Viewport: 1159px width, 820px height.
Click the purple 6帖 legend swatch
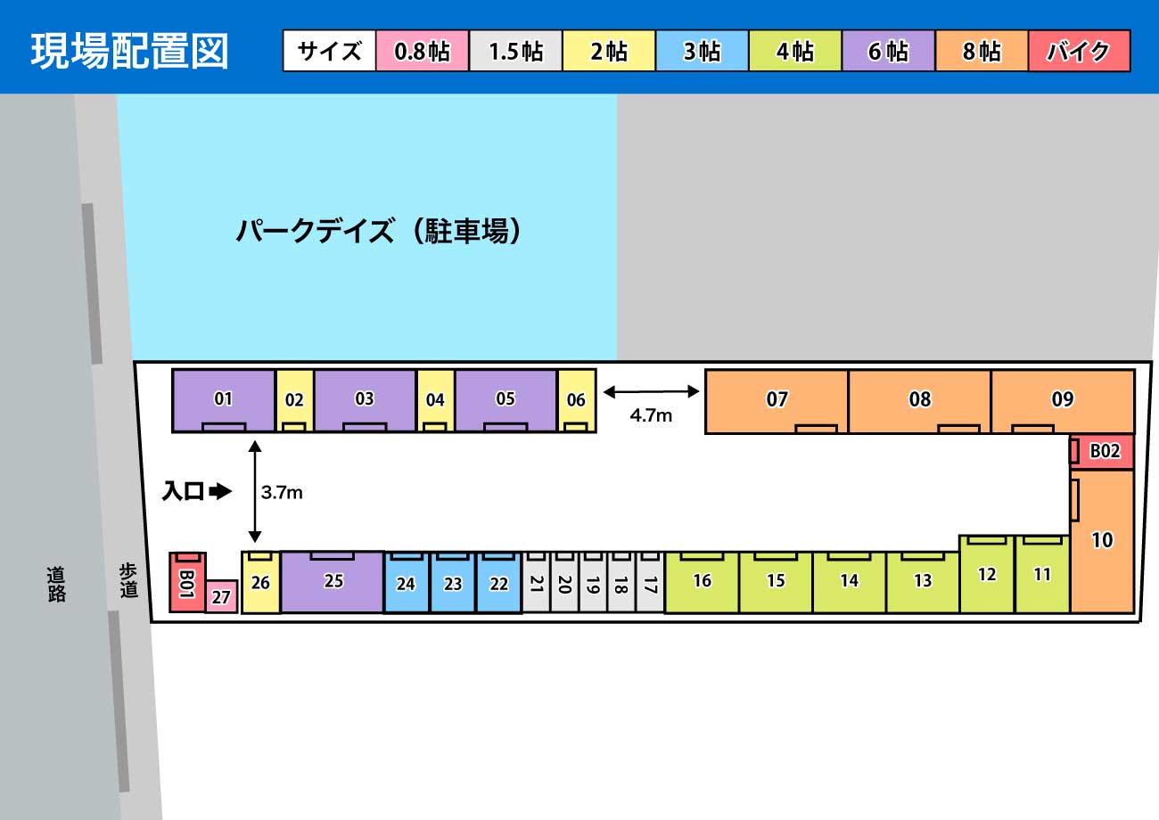click(x=888, y=51)
